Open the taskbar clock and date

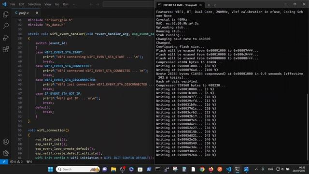[x=299, y=169]
